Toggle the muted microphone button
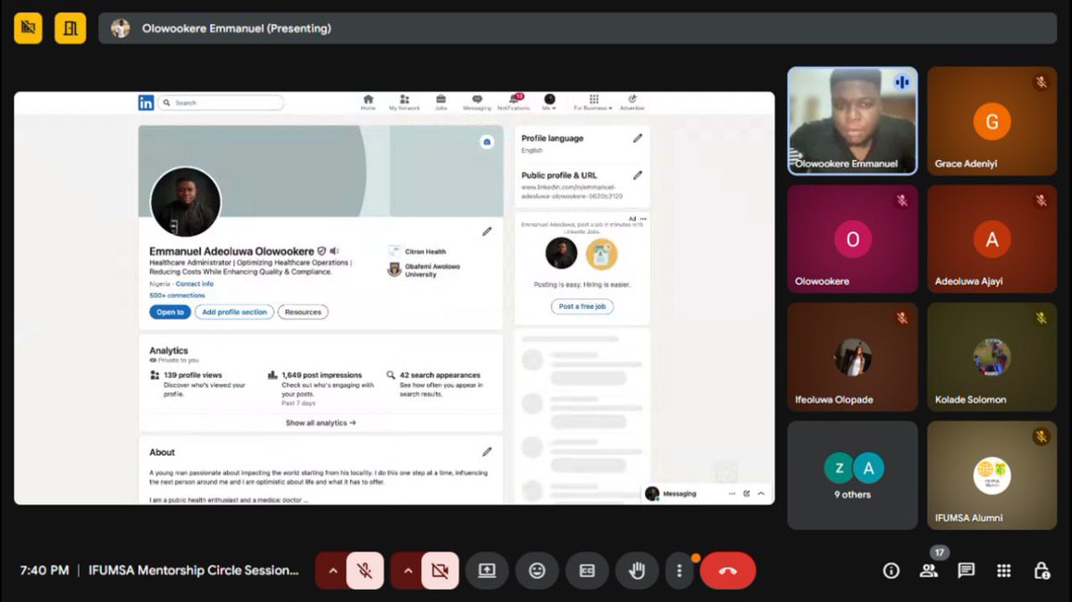This screenshot has height=602, width=1072. (365, 571)
